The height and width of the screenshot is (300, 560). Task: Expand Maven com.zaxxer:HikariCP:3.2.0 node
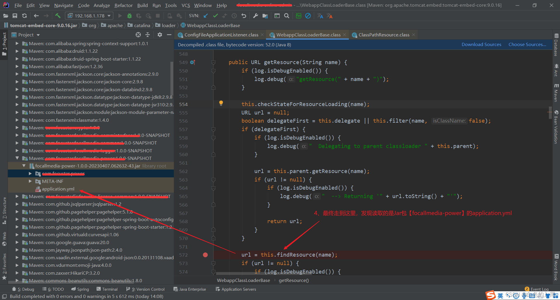tap(17, 273)
